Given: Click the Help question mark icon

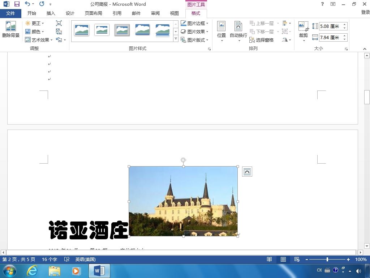Looking at the screenshot, I should [x=322, y=4].
